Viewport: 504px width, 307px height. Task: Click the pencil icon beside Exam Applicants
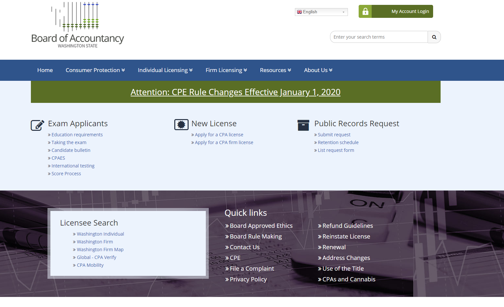37,125
